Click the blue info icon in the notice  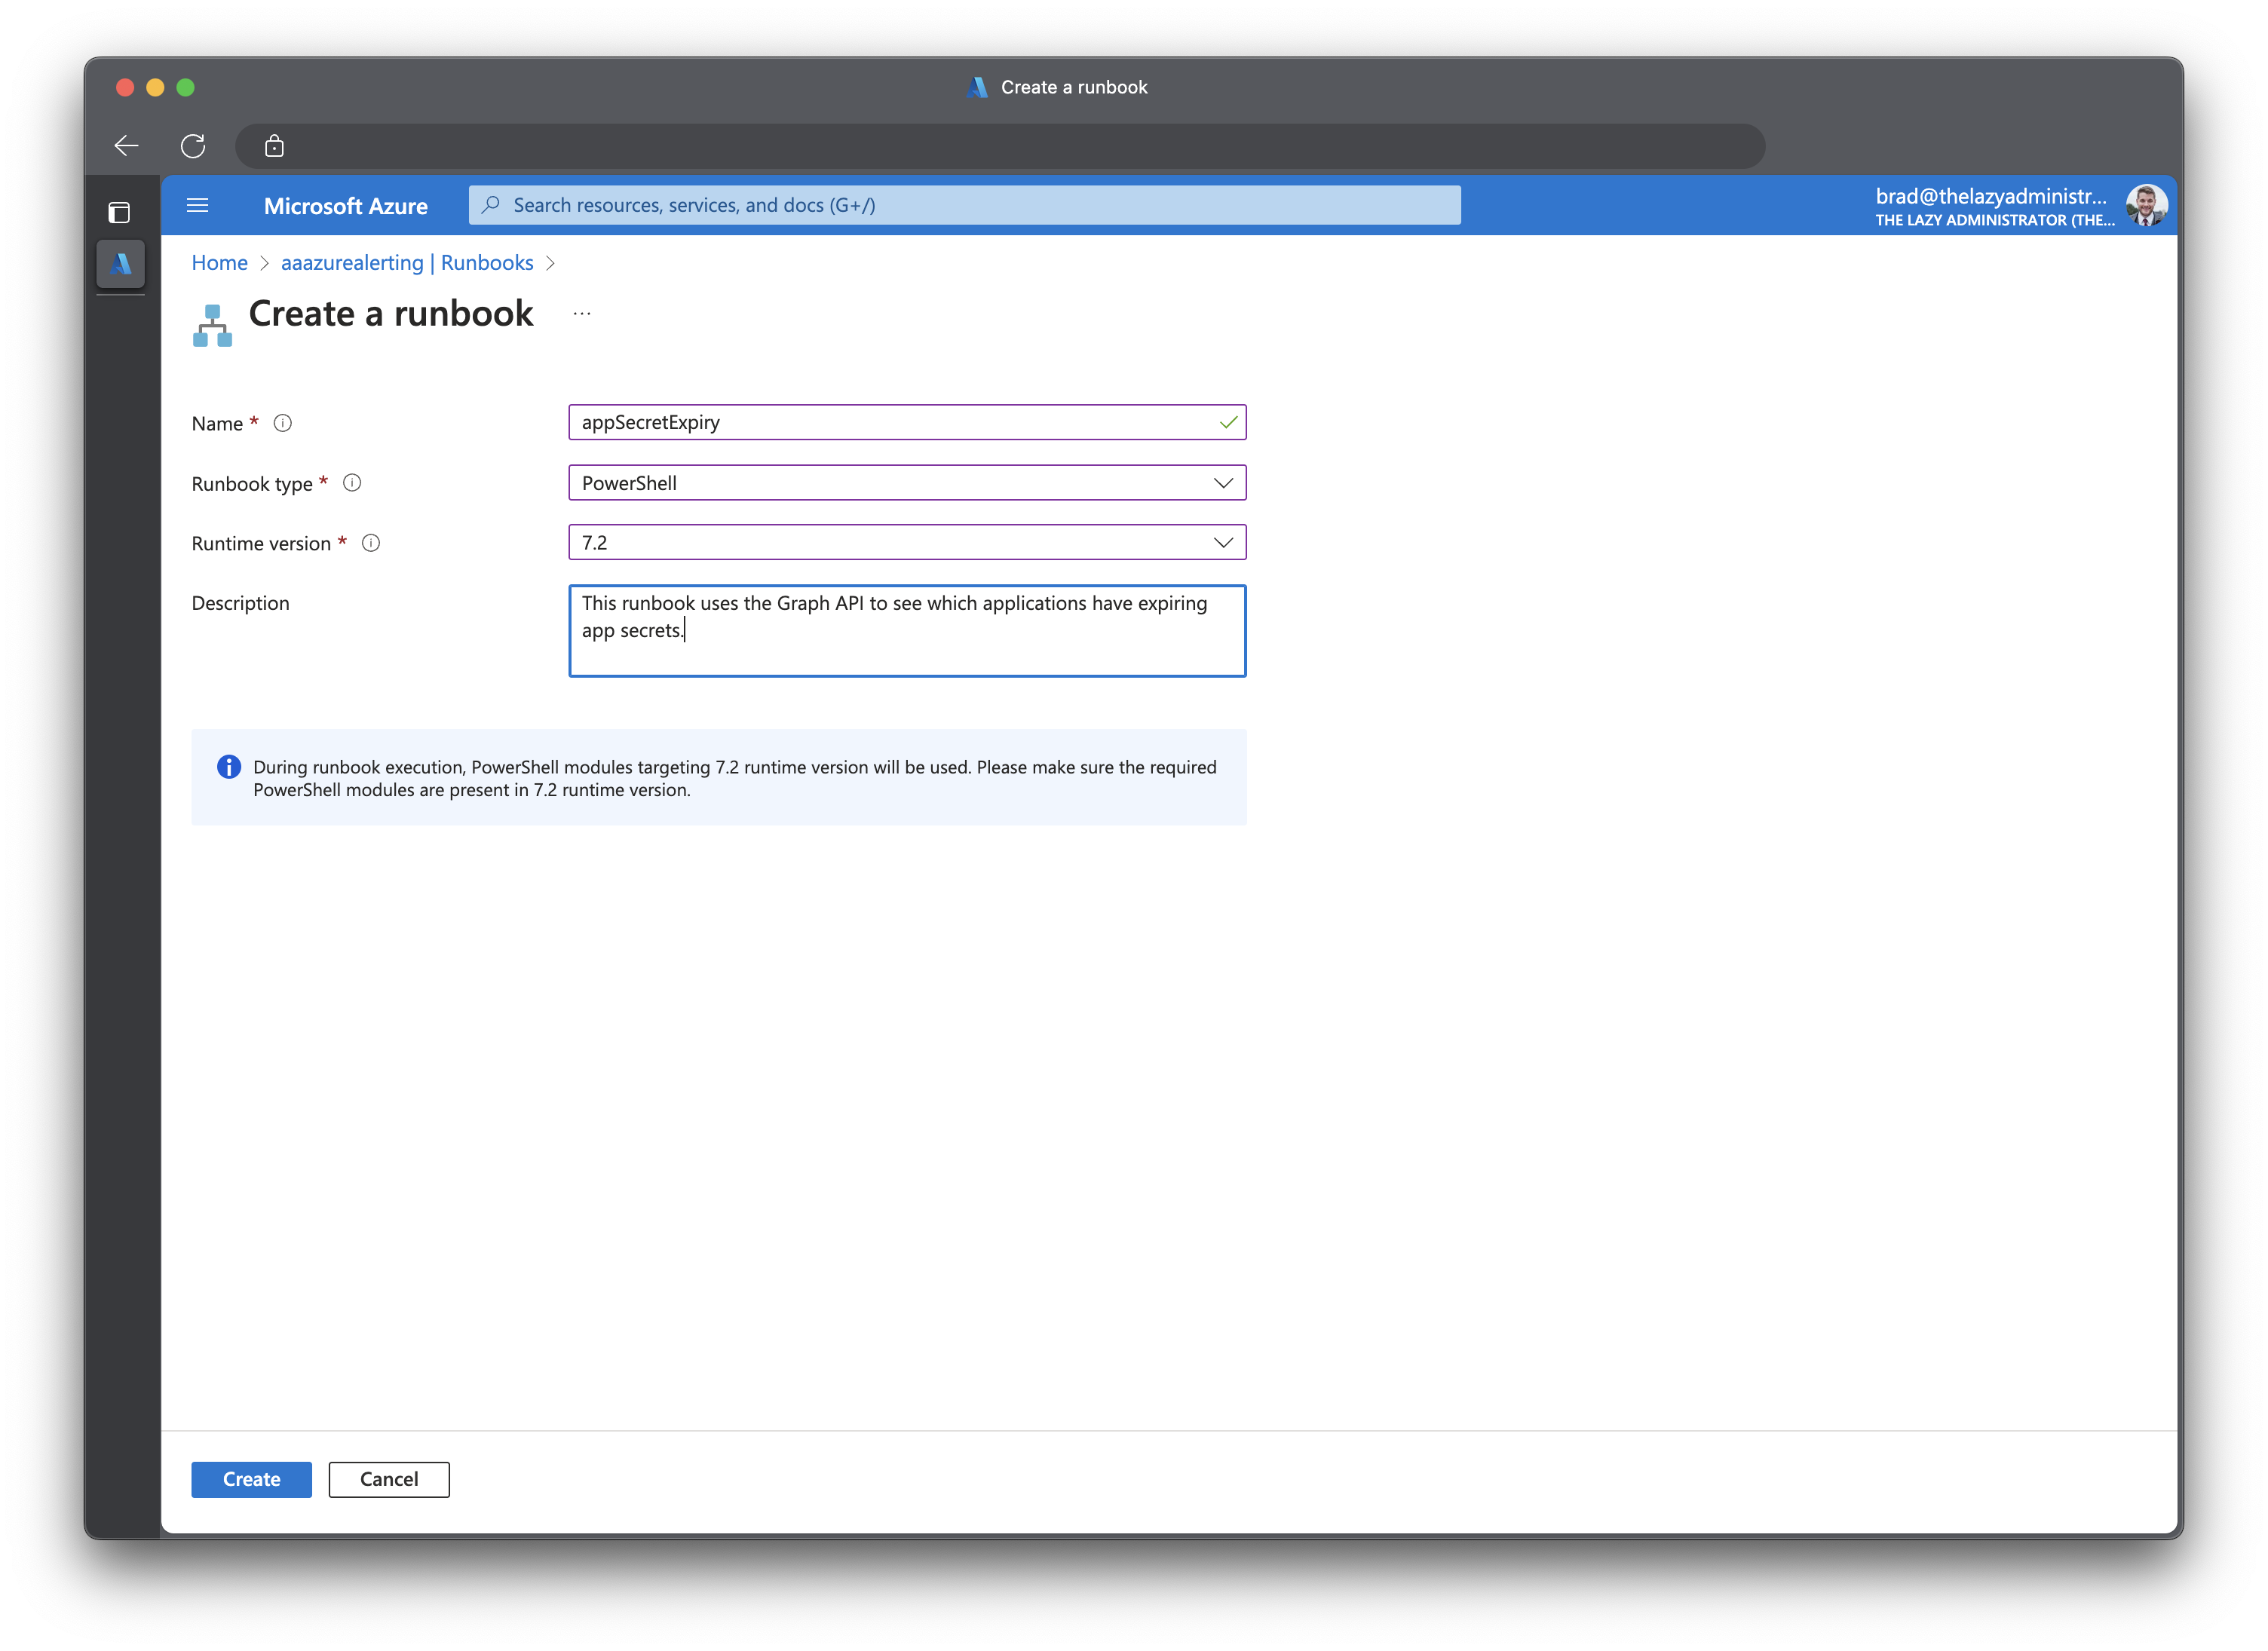229,767
